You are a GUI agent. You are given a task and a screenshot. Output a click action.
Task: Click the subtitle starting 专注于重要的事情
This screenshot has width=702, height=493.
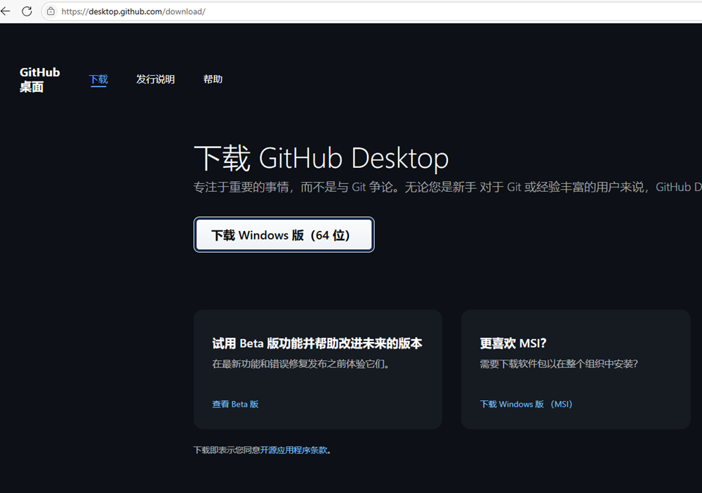point(448,187)
